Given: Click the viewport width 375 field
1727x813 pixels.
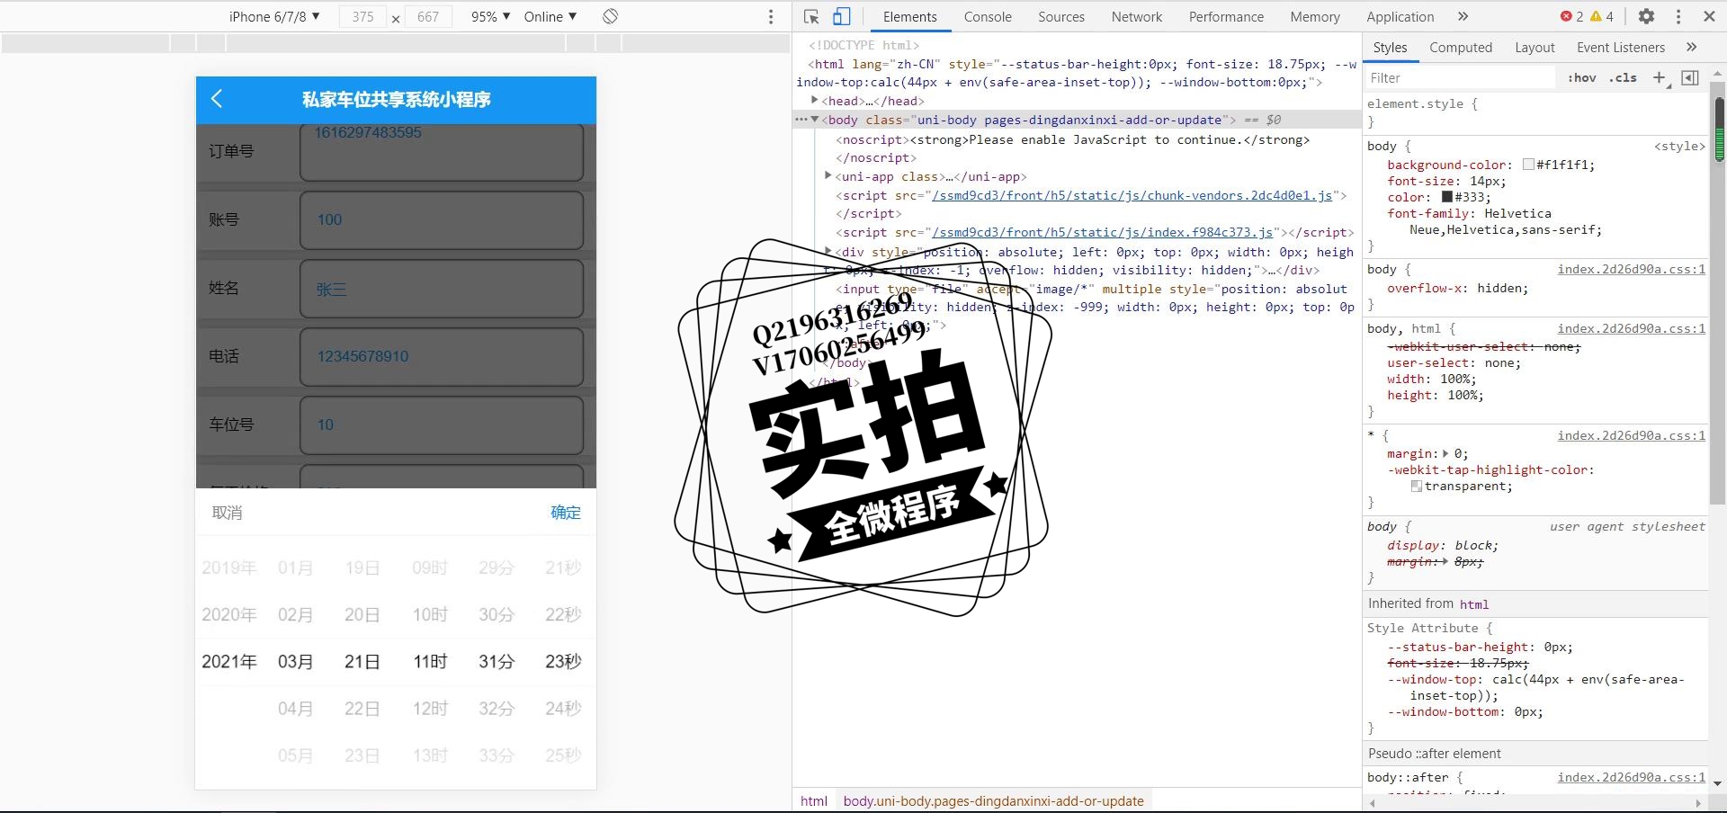Looking at the screenshot, I should (x=362, y=16).
